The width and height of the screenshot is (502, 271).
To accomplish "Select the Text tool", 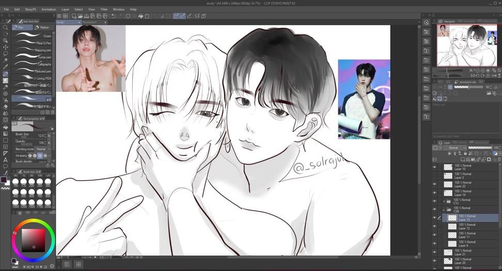I will pos(6,160).
